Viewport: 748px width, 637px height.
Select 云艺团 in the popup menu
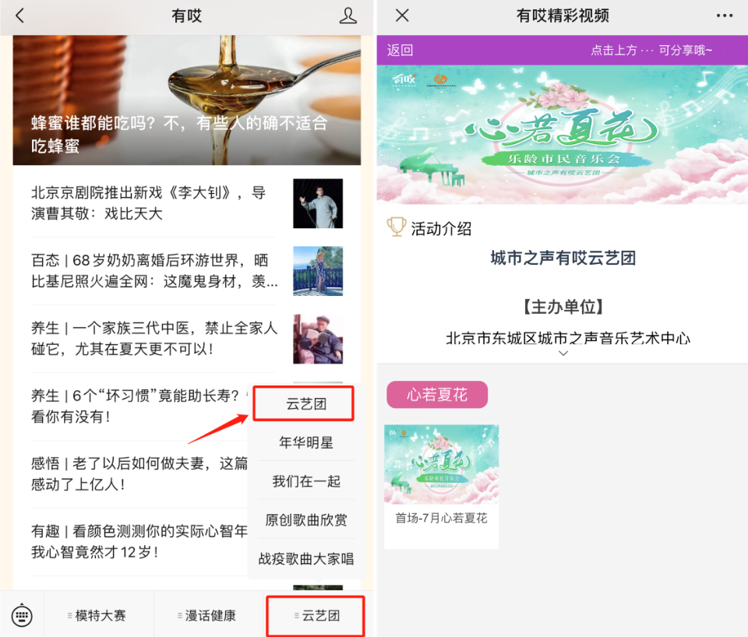click(x=304, y=403)
